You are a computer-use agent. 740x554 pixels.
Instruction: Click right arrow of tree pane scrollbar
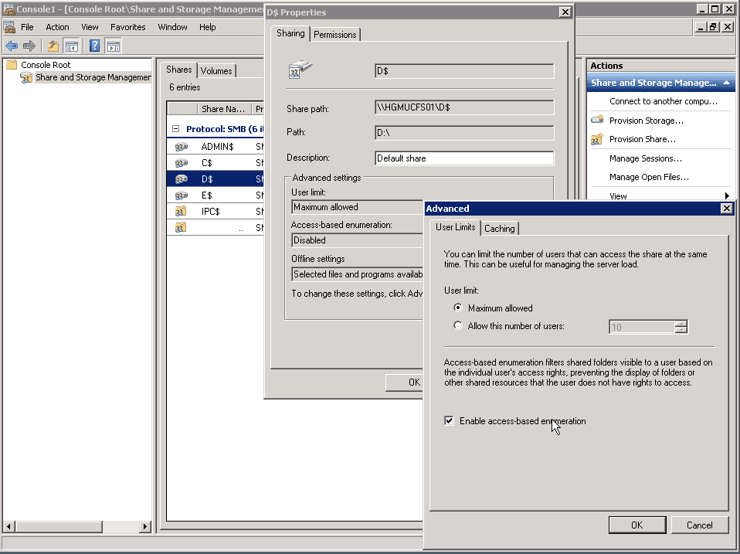pos(145,526)
